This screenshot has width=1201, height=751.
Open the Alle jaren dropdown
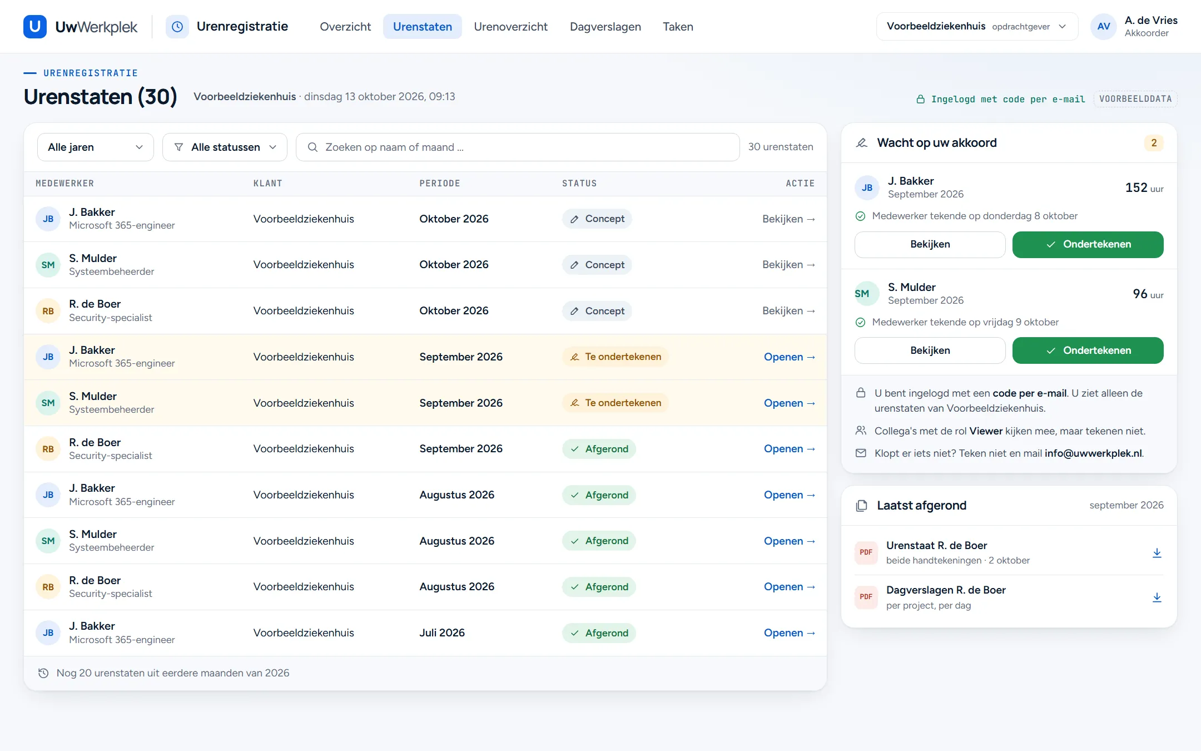point(96,147)
